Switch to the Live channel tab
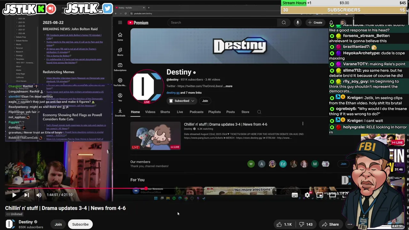Screen dimensions: 409x230 point(180,112)
